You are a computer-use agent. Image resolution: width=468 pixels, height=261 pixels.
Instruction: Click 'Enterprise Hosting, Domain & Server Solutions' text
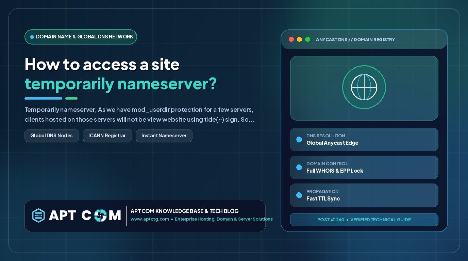[x=224, y=219]
